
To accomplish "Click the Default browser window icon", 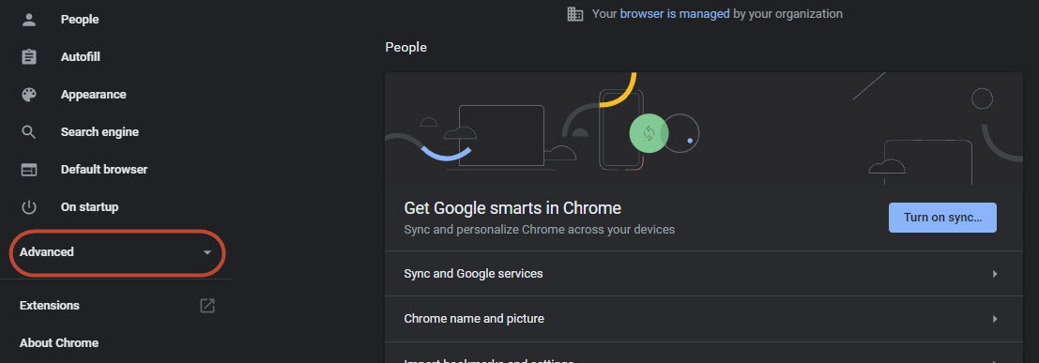I will tap(28, 170).
